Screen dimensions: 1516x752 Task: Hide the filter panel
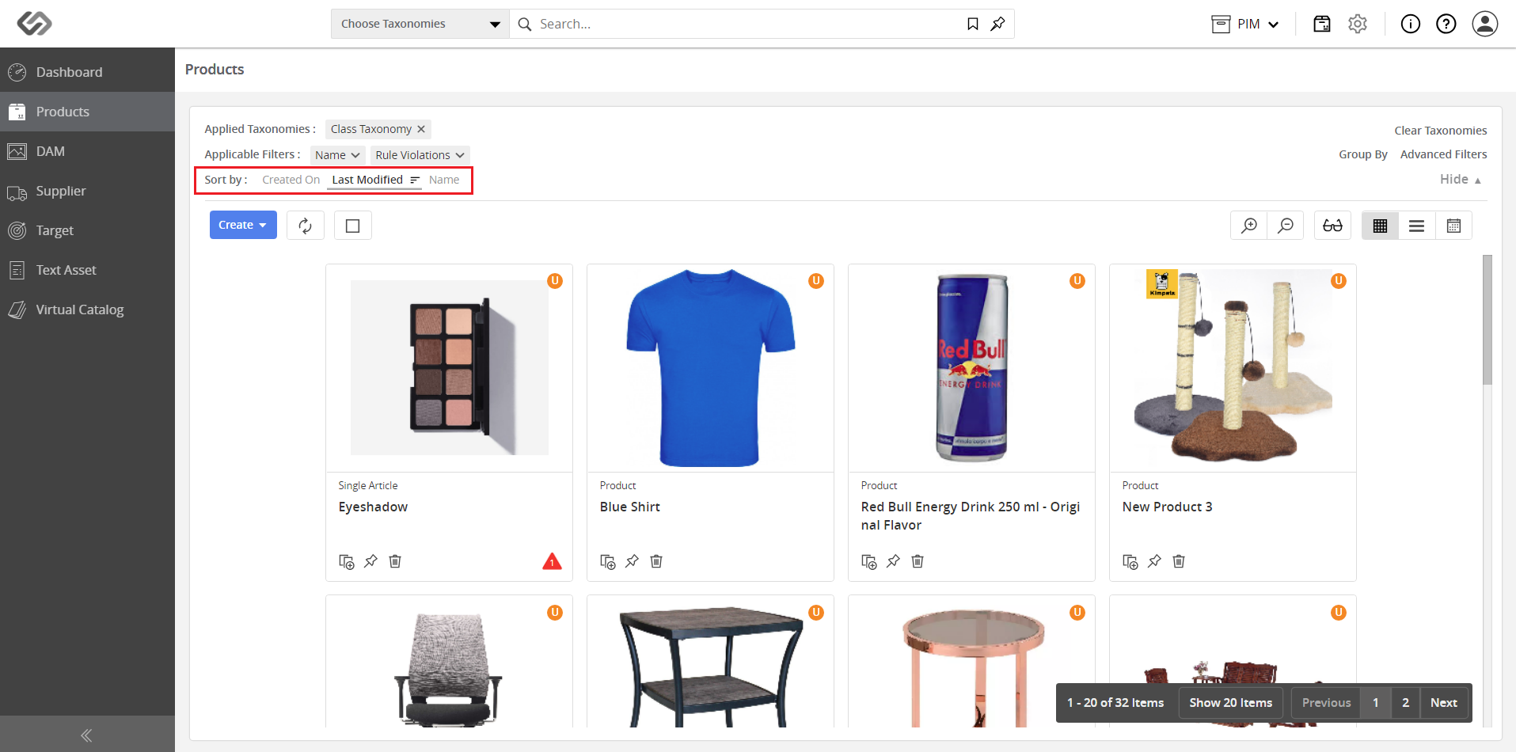(x=1461, y=180)
